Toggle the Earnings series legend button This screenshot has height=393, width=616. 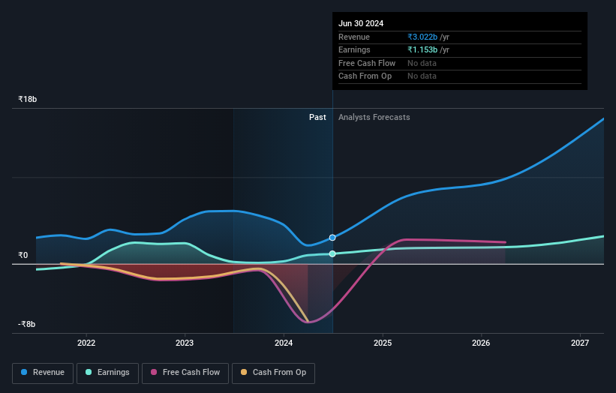pos(107,373)
